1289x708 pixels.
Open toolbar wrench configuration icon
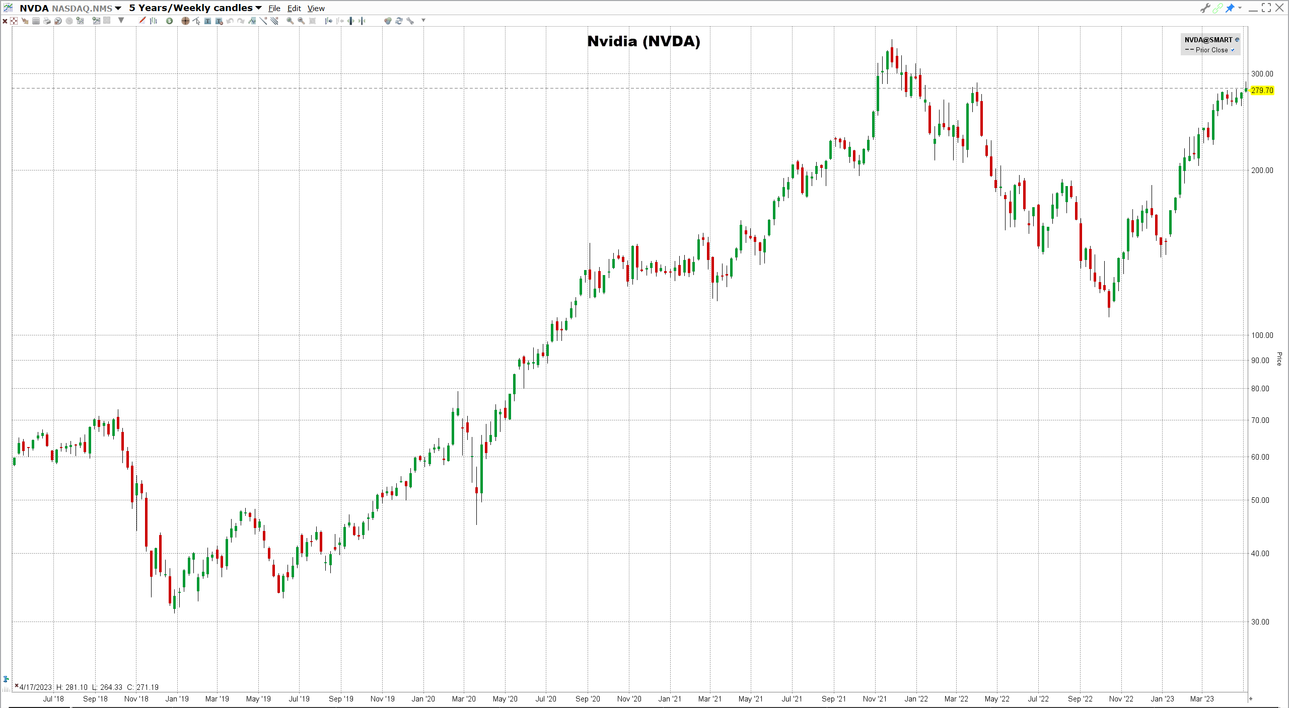(x=410, y=21)
